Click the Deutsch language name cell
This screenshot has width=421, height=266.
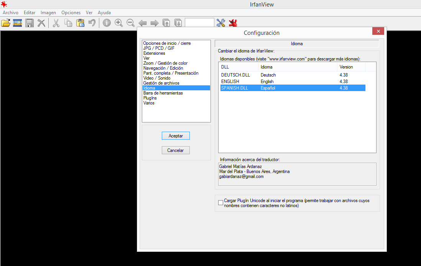pos(268,75)
